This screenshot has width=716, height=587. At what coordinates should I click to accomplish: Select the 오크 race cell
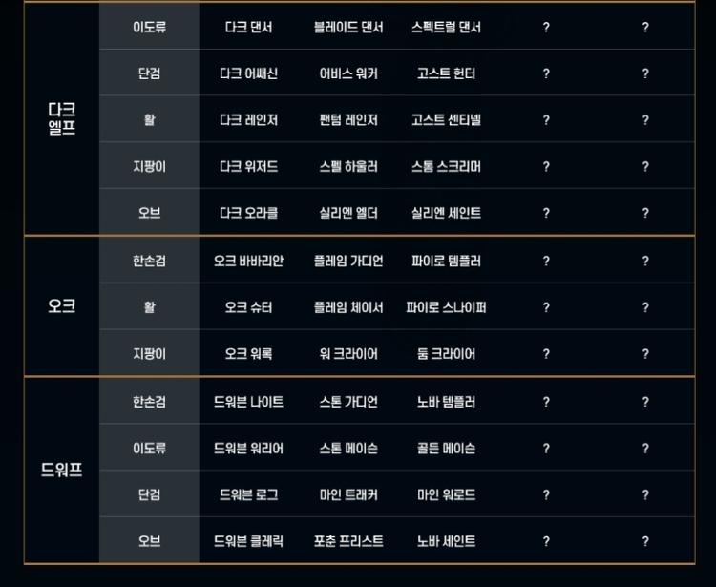click(61, 306)
